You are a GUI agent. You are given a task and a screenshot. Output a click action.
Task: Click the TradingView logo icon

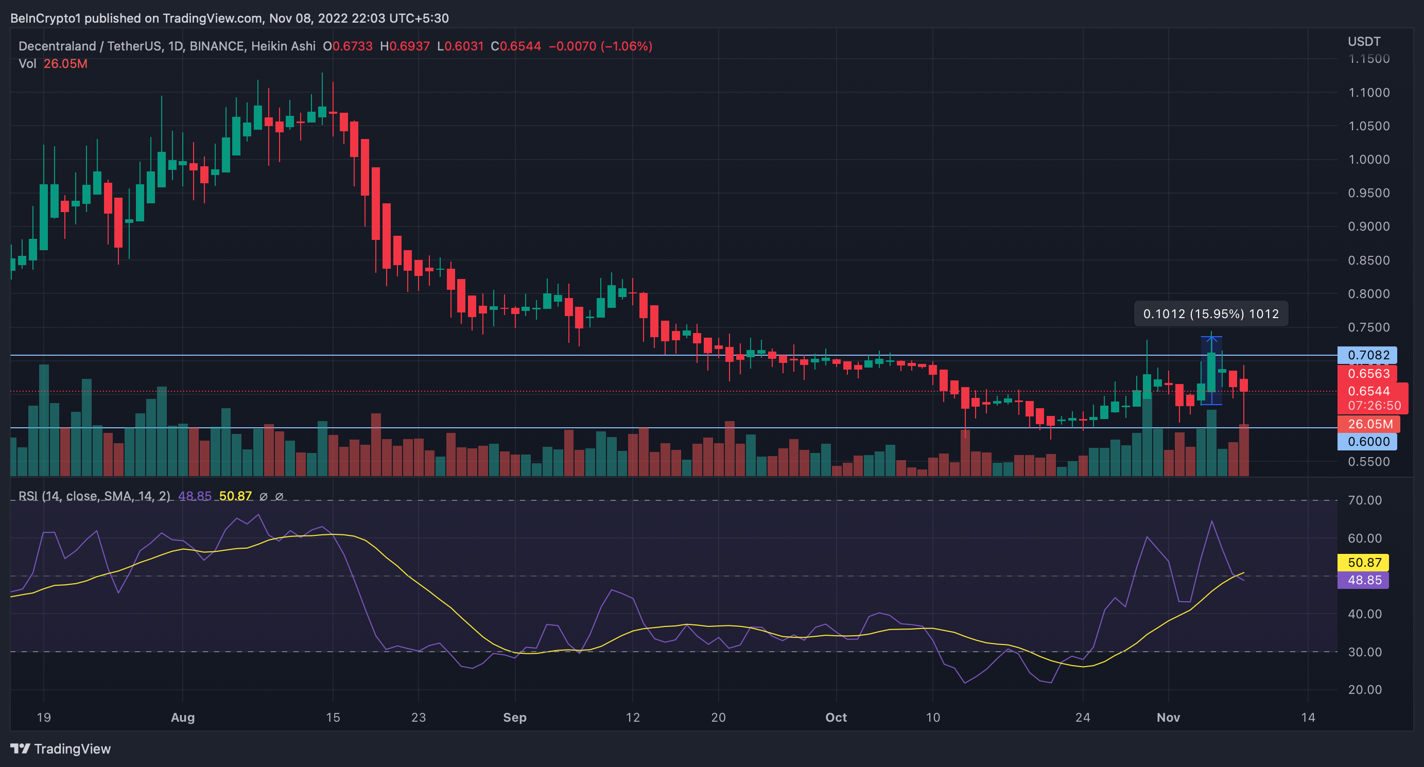(x=20, y=748)
